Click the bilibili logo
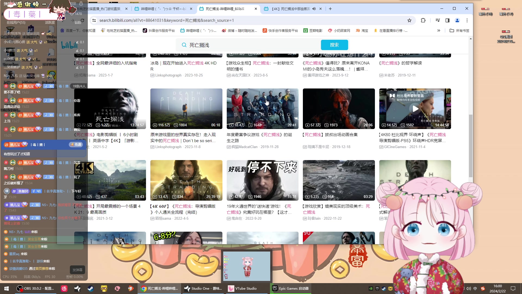 pyautogui.click(x=69, y=45)
